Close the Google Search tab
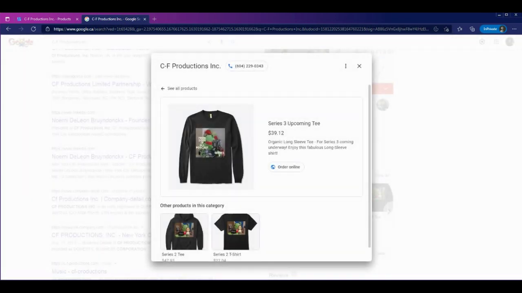Viewport: 522px width, 293px height. pyautogui.click(x=145, y=19)
